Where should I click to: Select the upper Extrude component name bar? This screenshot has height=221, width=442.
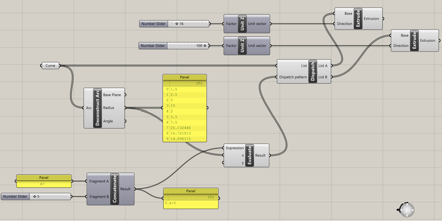click(358, 19)
